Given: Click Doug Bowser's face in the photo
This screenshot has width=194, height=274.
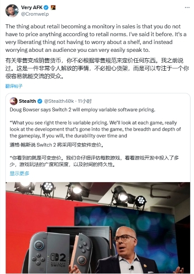Looking at the screenshot, I should coord(126,241).
